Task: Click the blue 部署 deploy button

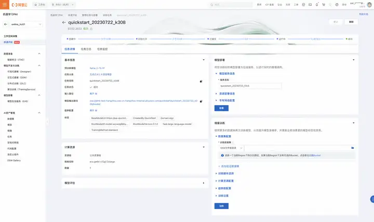Action: pos(221,108)
